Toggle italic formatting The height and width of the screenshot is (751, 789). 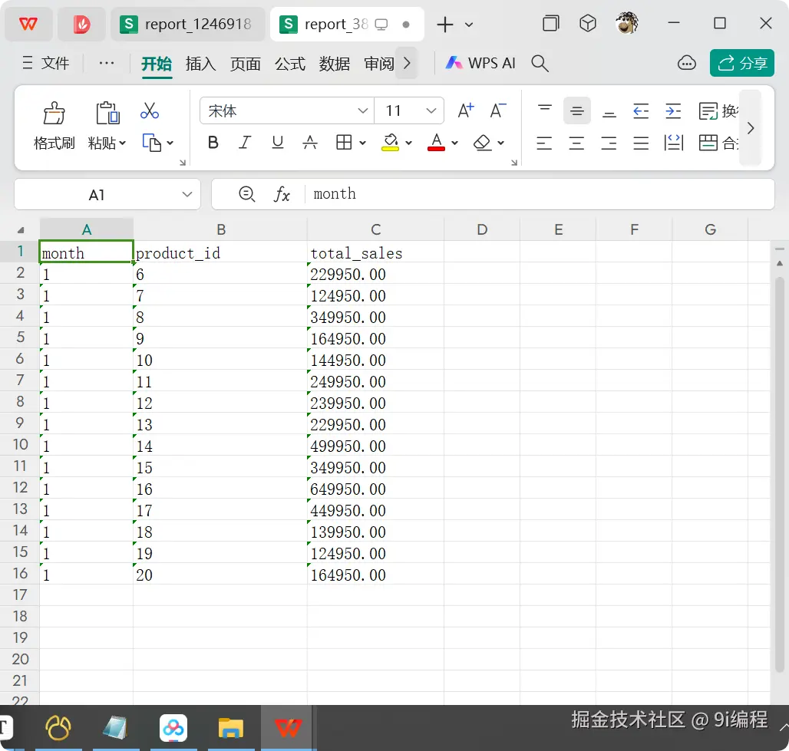point(245,143)
